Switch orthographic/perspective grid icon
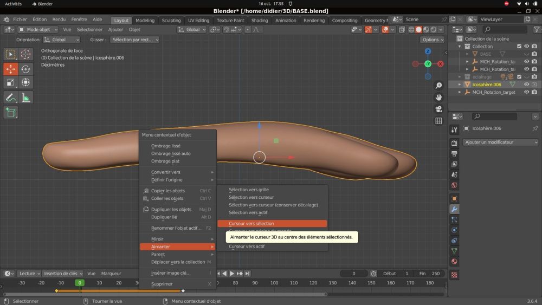The height and width of the screenshot is (305, 542). (438, 121)
